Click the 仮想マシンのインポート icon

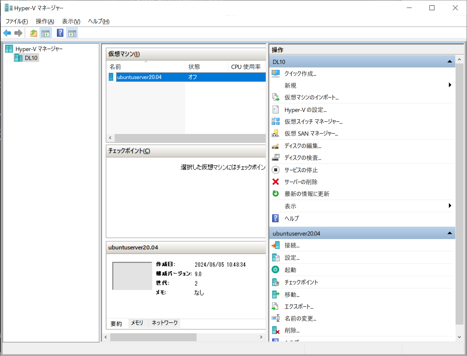(276, 97)
